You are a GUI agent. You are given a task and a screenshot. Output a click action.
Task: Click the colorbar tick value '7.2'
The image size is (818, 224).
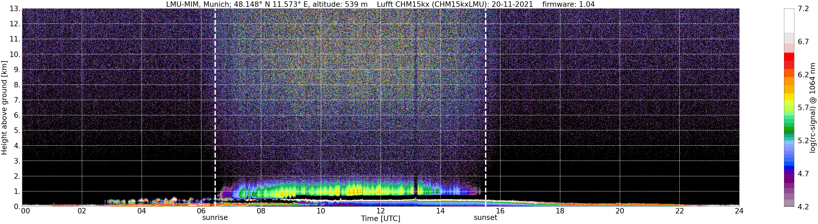click(x=803, y=9)
